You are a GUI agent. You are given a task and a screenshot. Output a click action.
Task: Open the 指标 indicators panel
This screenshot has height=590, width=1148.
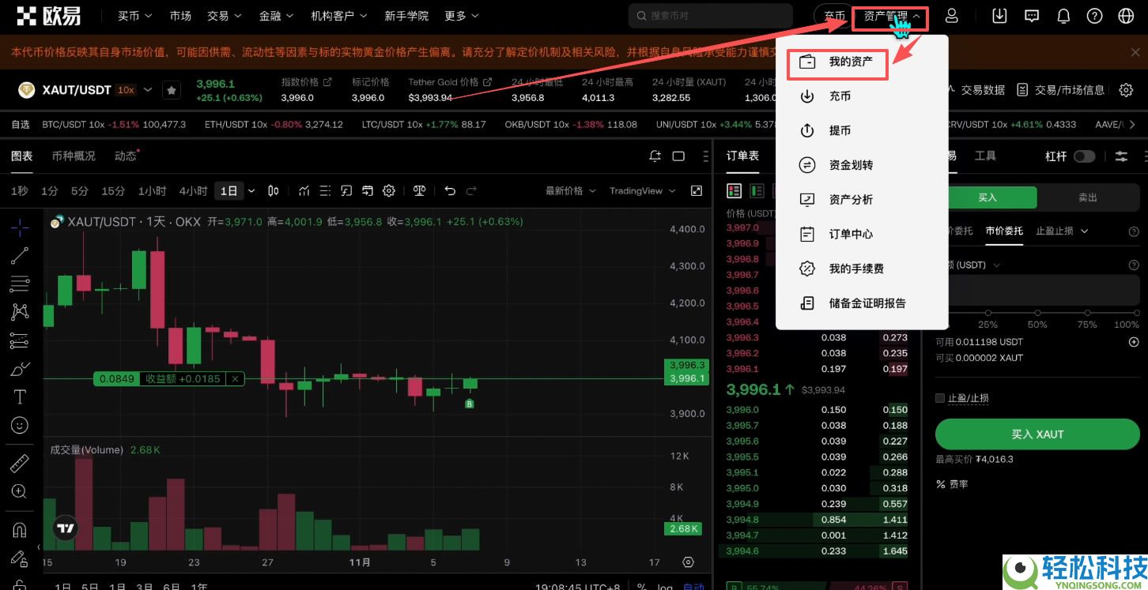304,190
